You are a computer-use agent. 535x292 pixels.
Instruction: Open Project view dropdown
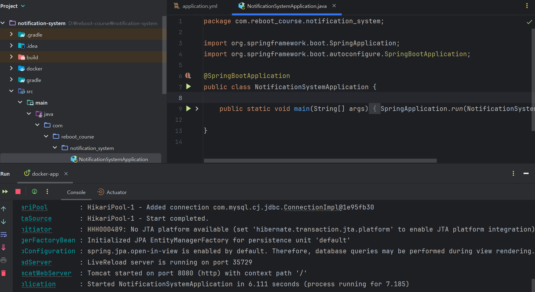pyautogui.click(x=12, y=6)
